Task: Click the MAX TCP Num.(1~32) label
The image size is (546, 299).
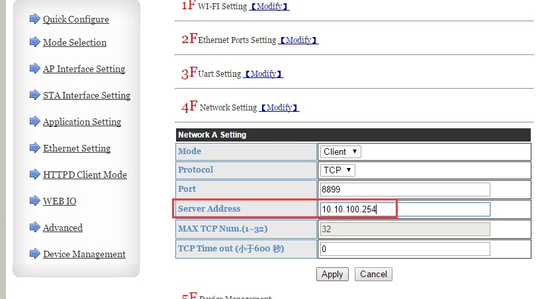Action: [223, 229]
